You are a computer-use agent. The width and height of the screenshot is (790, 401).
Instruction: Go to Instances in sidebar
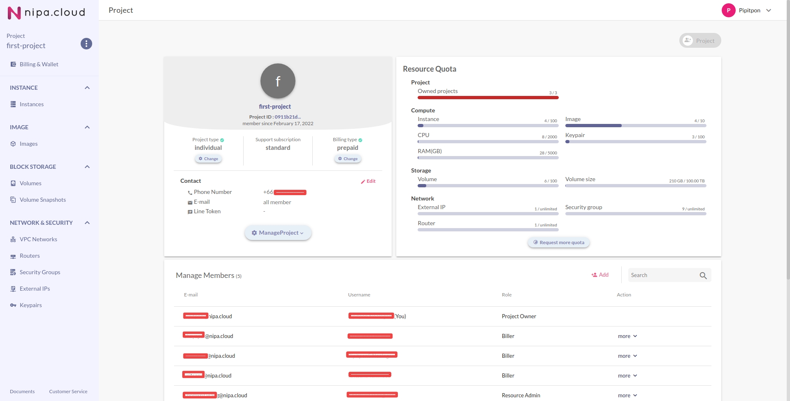32,104
